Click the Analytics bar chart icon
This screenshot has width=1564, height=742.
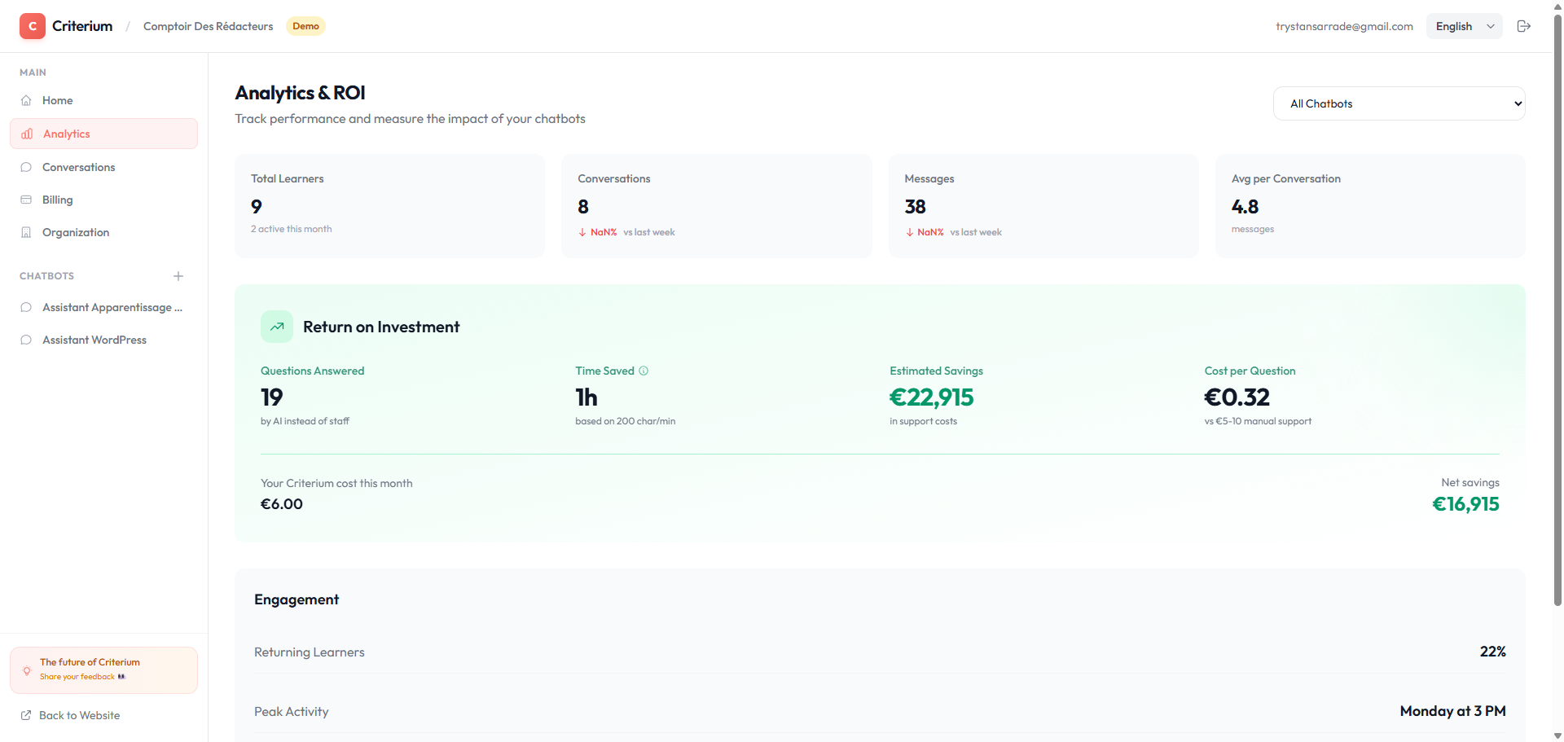26,134
